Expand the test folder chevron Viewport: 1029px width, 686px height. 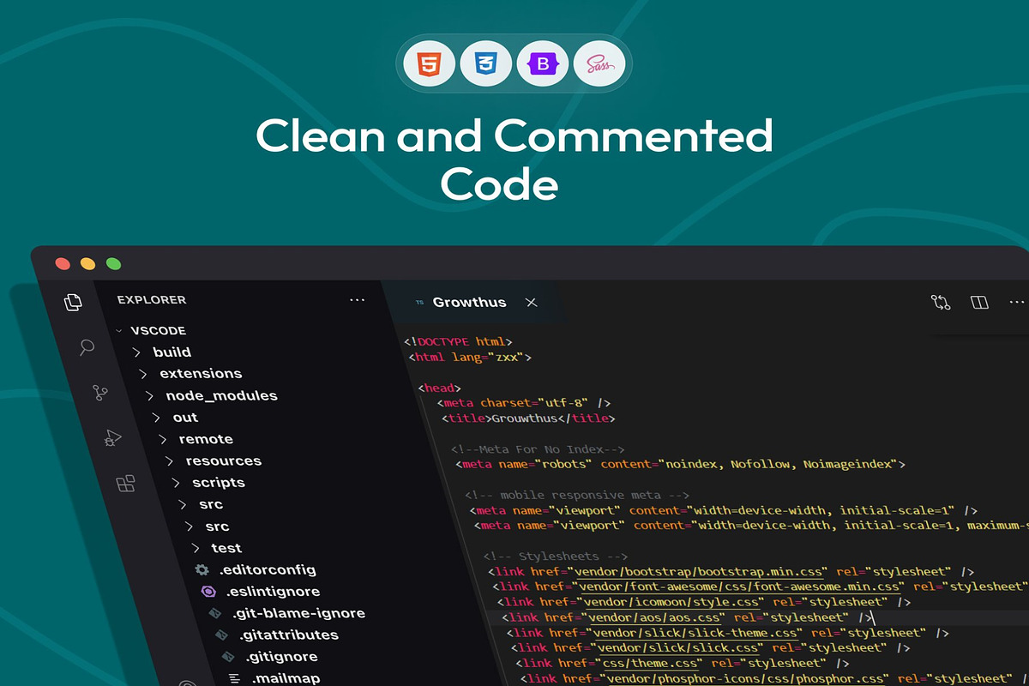pos(196,548)
